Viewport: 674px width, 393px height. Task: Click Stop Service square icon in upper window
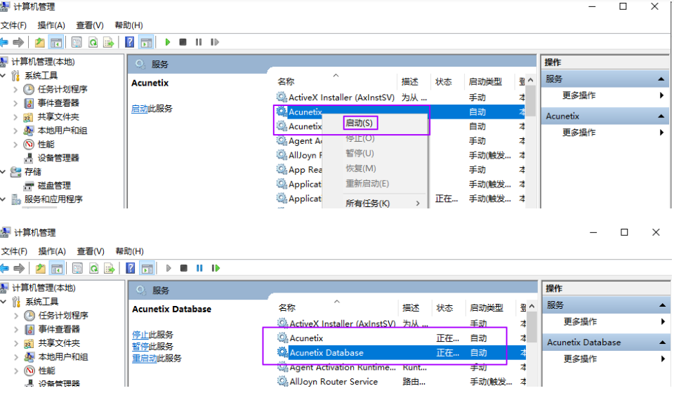pyautogui.click(x=183, y=42)
